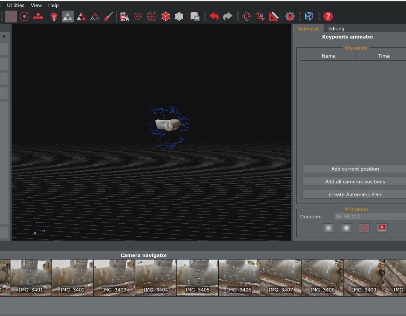Select red and white triangles shading mode
Viewport: 406px width, 316px height.
tap(81, 17)
